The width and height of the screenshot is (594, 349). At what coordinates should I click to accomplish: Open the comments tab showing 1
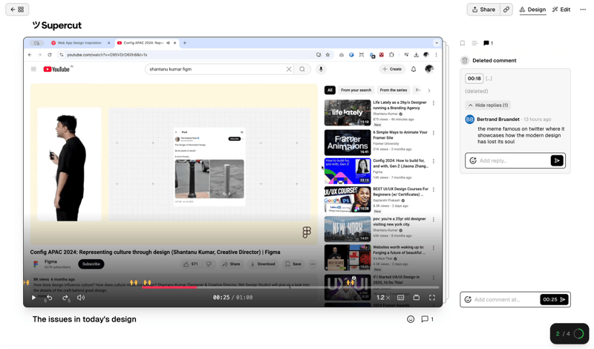tap(488, 43)
